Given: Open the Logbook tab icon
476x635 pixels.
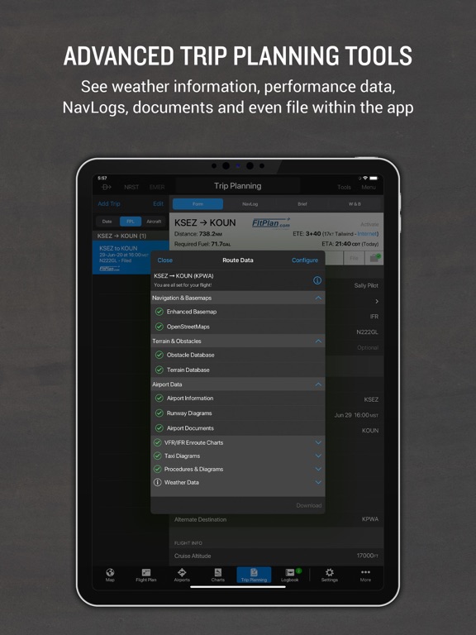Looking at the screenshot, I should coord(290,575).
